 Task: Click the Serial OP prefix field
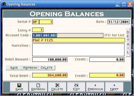click(36, 22)
